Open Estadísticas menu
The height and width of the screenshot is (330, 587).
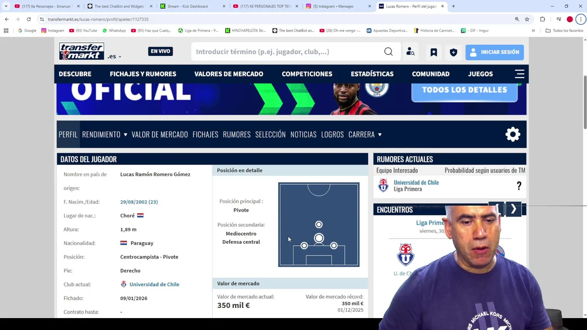[x=372, y=74]
